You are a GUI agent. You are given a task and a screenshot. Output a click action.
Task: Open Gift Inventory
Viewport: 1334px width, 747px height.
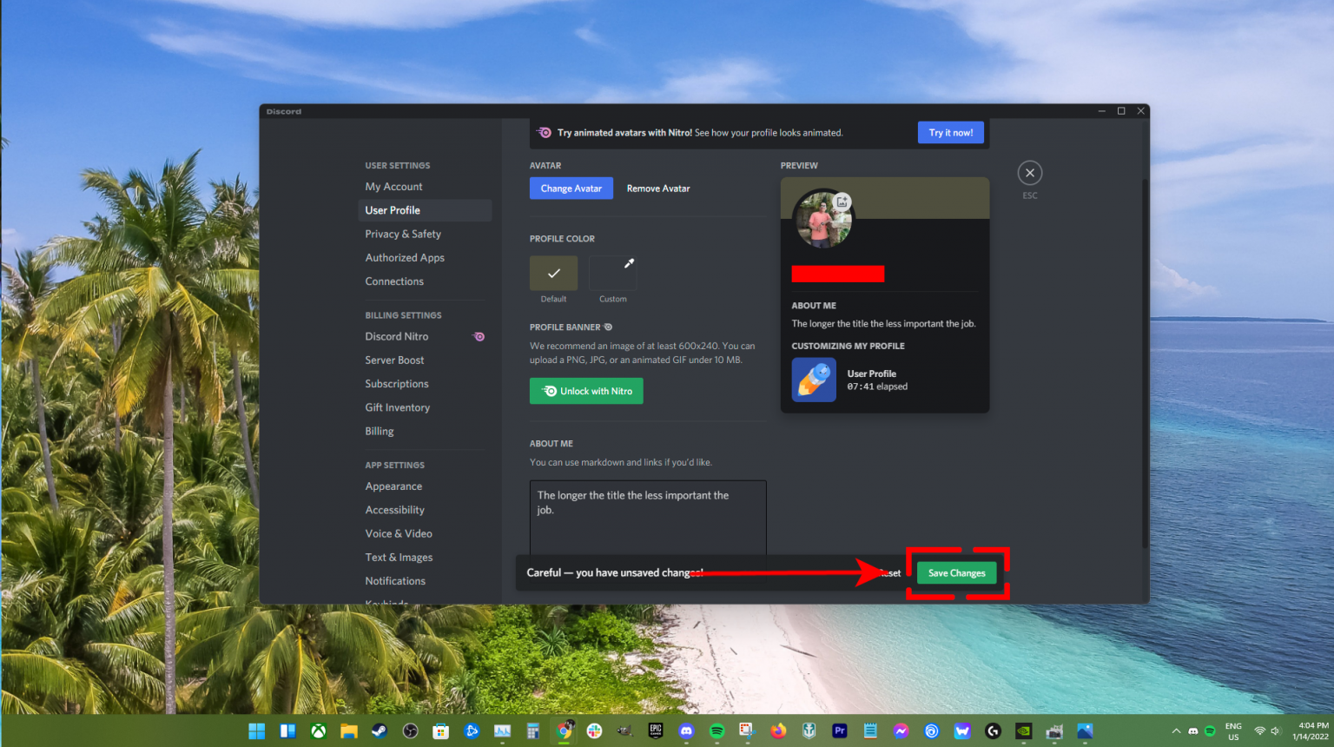pyautogui.click(x=425, y=407)
